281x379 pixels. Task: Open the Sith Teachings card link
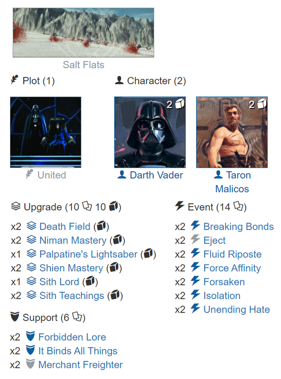72,295
